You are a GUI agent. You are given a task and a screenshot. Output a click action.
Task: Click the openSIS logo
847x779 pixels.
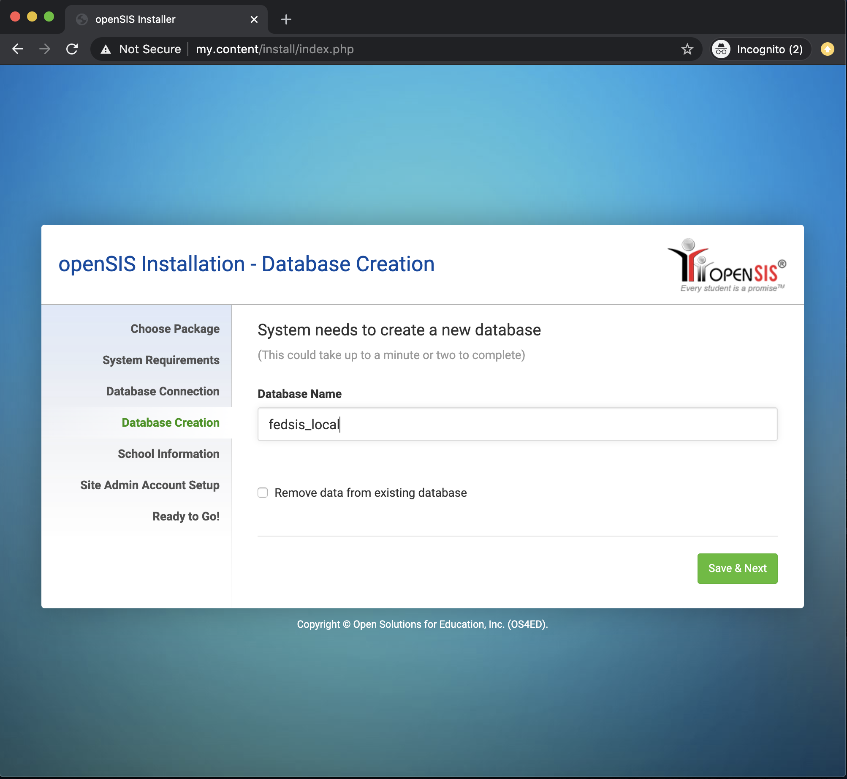click(727, 265)
